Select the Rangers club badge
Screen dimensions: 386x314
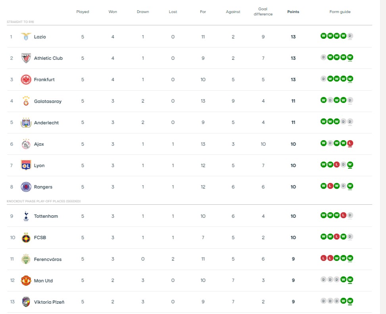pyautogui.click(x=26, y=187)
